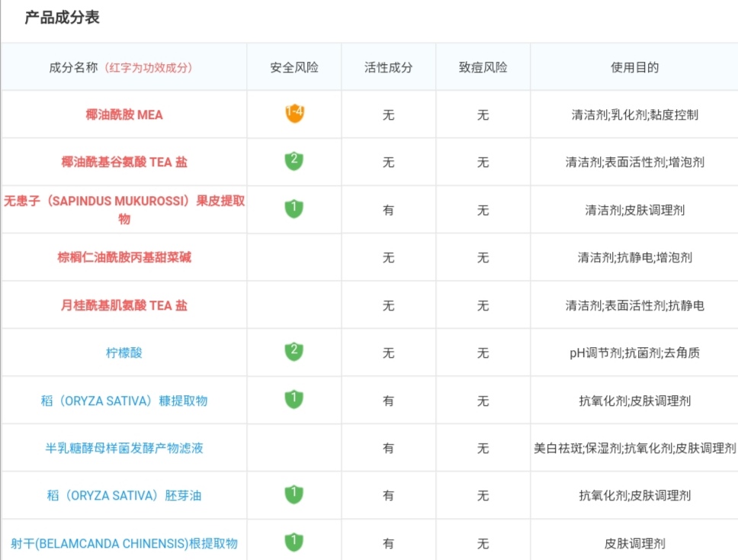Open the 半乳糖酵母样菌发酵产物滤液 ingredient link
Viewport: 738px width, 560px height.
click(124, 448)
